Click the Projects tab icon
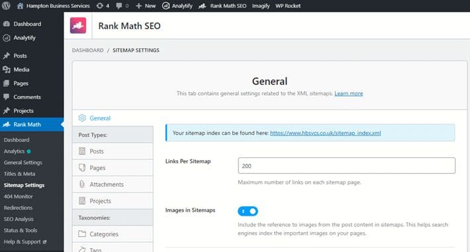Screen dimensions: 470x252 [x=82, y=200]
